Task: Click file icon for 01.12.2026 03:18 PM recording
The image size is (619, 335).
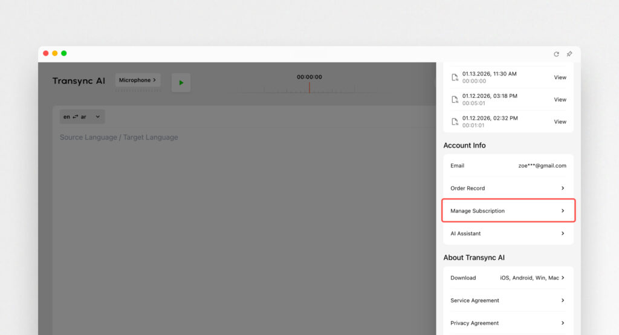Action: coord(455,100)
